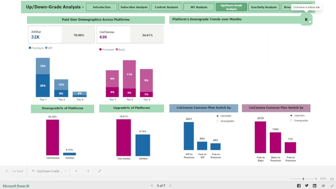Select LioCinema 16.61% upgrade bar
The image size is (336, 189).
(x=124, y=138)
